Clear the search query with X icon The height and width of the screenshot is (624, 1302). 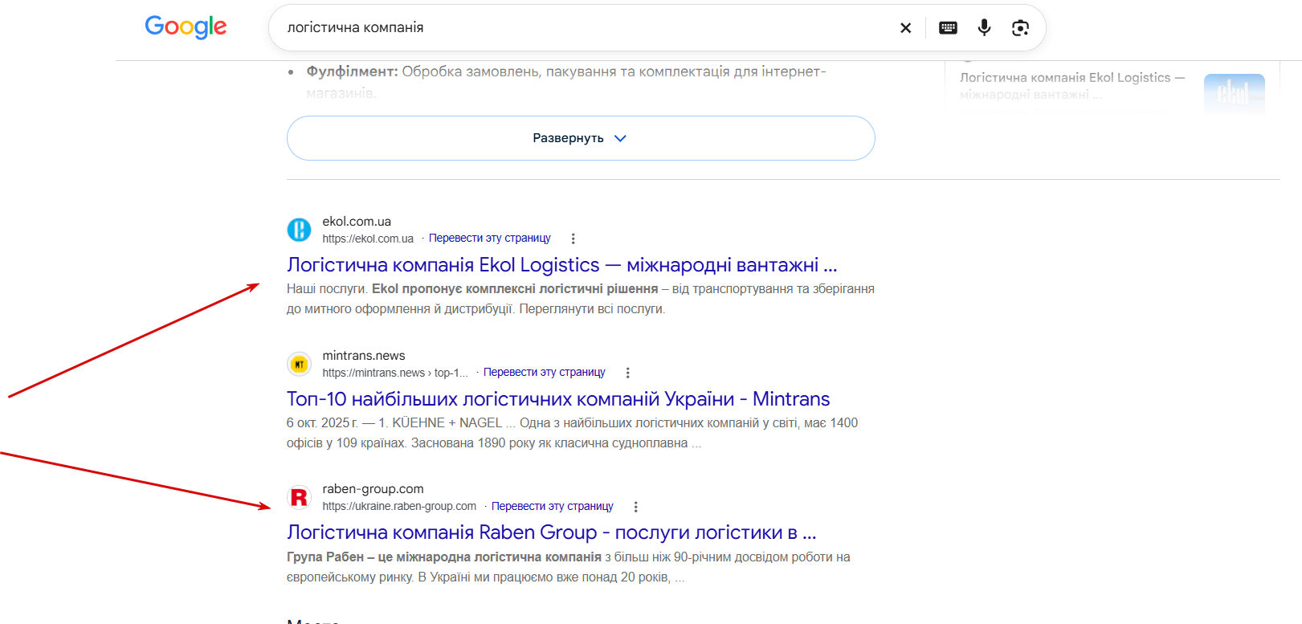[905, 28]
